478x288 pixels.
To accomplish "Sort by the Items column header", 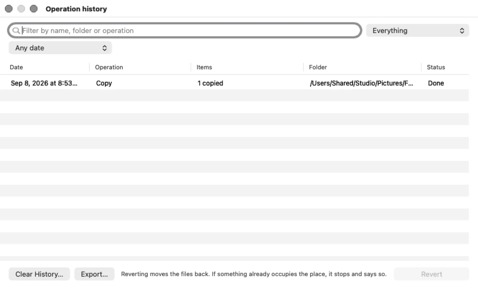I will 204,67.
